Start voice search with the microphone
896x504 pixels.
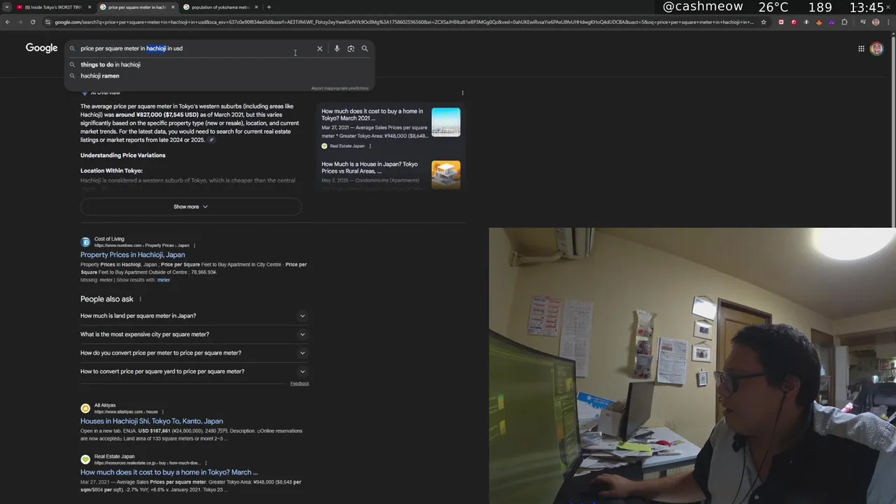[x=337, y=48]
